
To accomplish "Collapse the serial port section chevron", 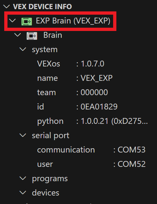I will pos(23,135).
